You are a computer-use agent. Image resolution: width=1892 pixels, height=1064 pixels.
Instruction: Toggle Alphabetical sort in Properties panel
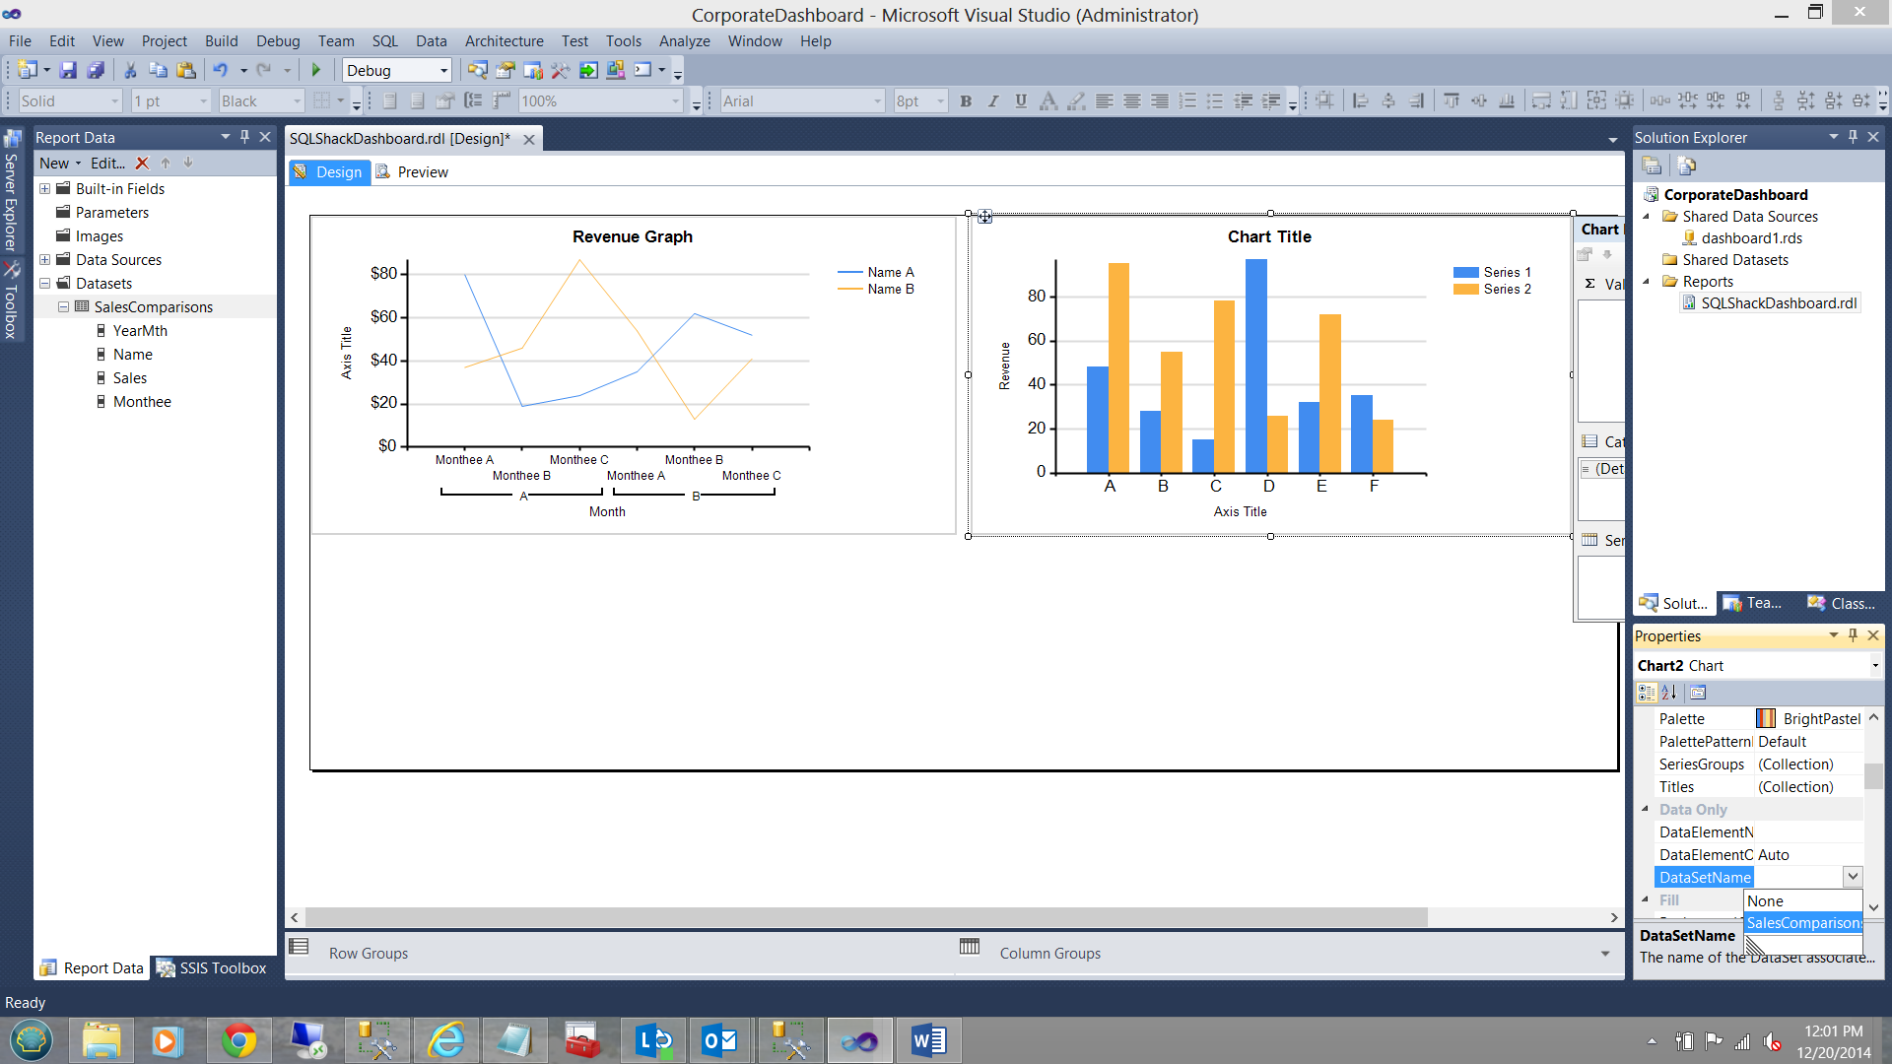(x=1668, y=693)
